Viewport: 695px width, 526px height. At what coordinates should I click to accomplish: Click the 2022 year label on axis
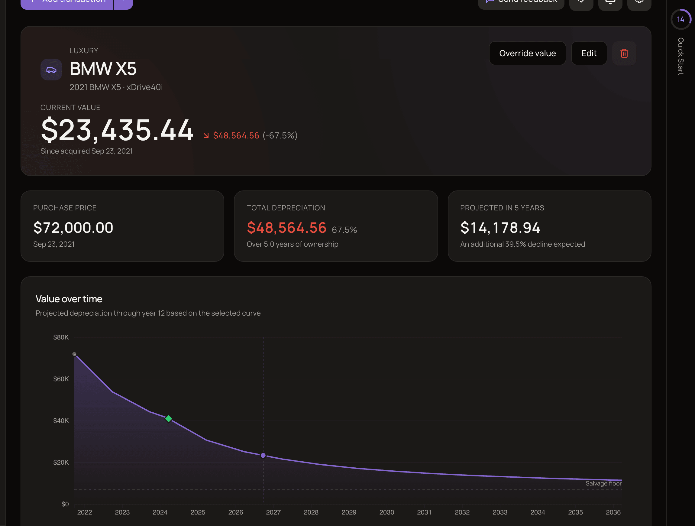[x=85, y=512]
